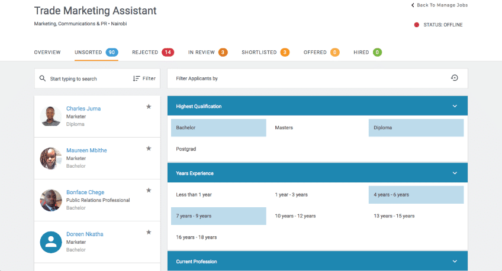Open the Filter sort icon
This screenshot has height=271, width=502.
click(137, 79)
